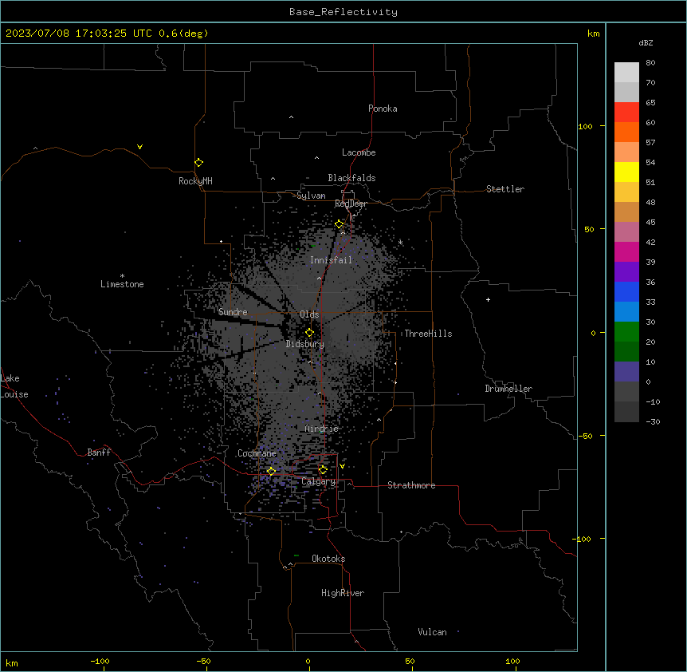
Task: Click the red 65 dBZ color swatch
Action: pos(626,112)
